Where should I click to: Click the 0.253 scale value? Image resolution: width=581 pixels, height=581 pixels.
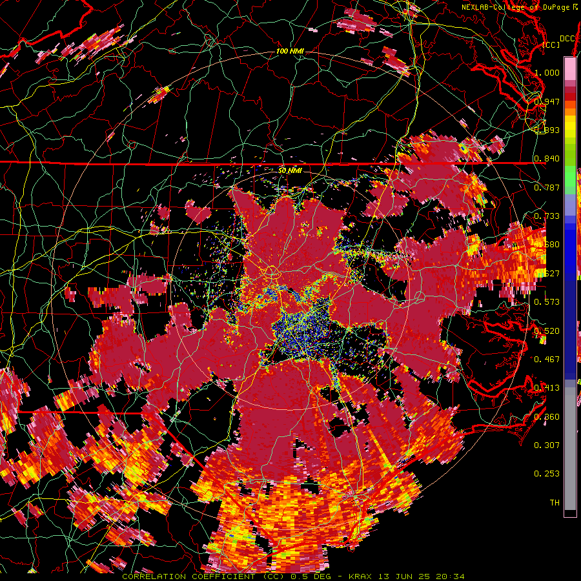[547, 474]
